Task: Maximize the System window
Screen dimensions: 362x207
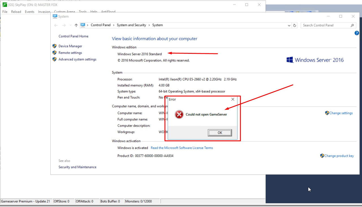Action: (341, 16)
